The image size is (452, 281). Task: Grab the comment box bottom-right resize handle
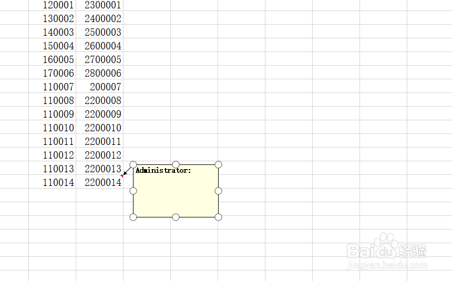[219, 217]
